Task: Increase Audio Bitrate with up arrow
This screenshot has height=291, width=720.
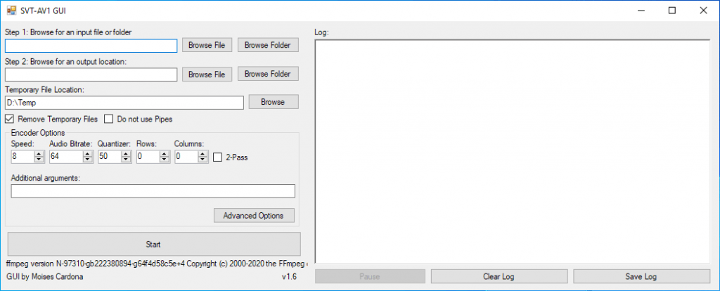Action: [88, 154]
